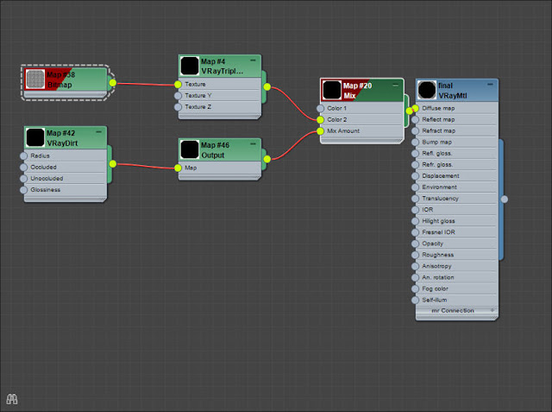552x412 pixels.
Task: Click the binoculars search icon
Action: [12, 399]
